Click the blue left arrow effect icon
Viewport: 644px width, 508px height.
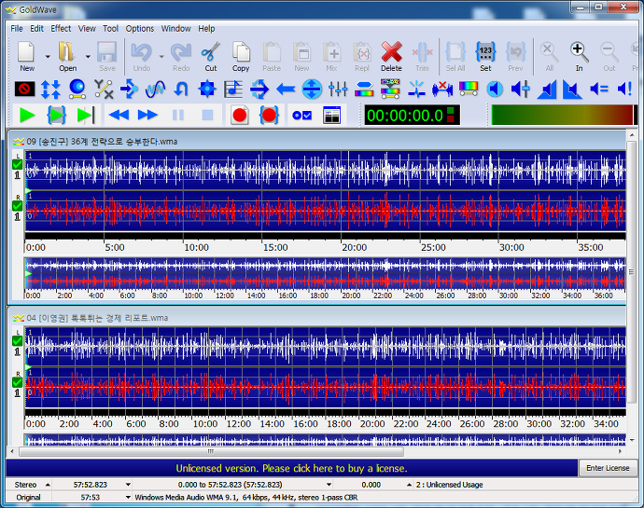[x=286, y=89]
